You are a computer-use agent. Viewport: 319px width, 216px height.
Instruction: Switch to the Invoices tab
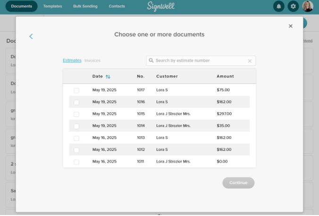[92, 60]
